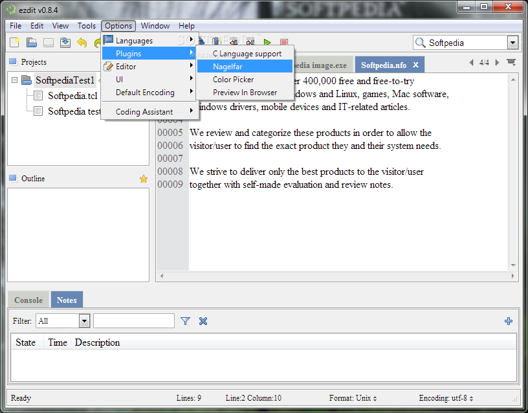The image size is (528, 413).
Task: Expand the Editor submenu
Action: [150, 67]
